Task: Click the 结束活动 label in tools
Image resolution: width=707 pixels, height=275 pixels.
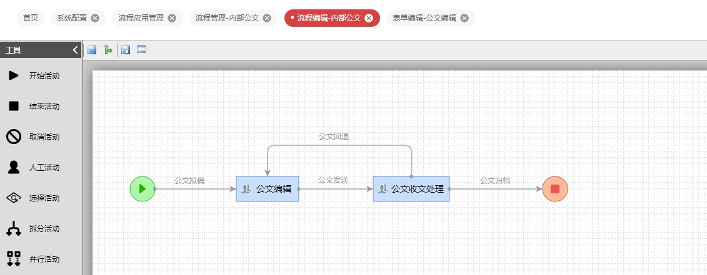Action: [44, 106]
